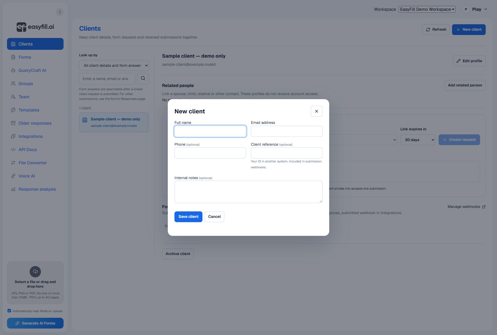Open QueryCraft AI

point(35,70)
